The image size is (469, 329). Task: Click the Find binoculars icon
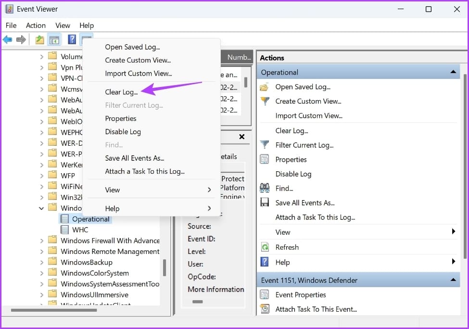[265, 188]
